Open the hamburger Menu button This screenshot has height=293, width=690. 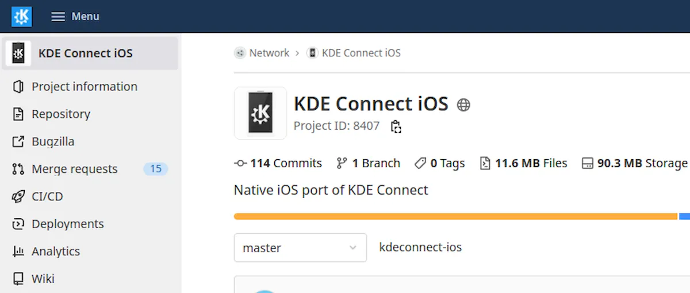pos(75,17)
